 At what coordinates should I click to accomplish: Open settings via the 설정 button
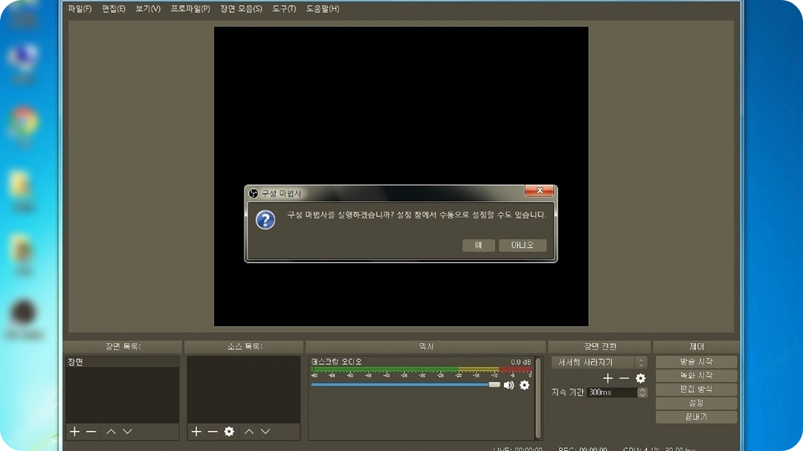tap(695, 403)
